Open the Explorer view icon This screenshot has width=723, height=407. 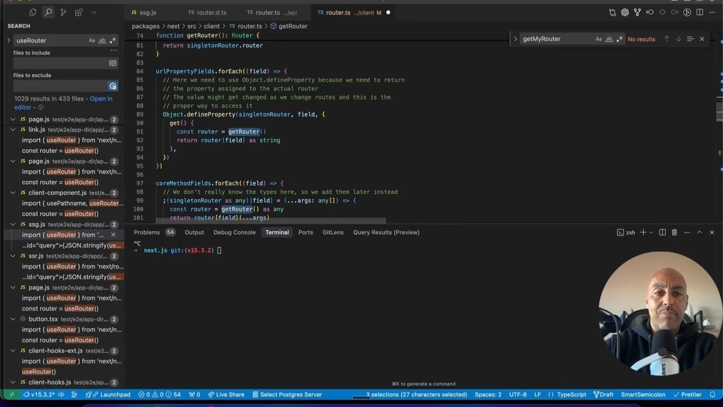pos(33,12)
